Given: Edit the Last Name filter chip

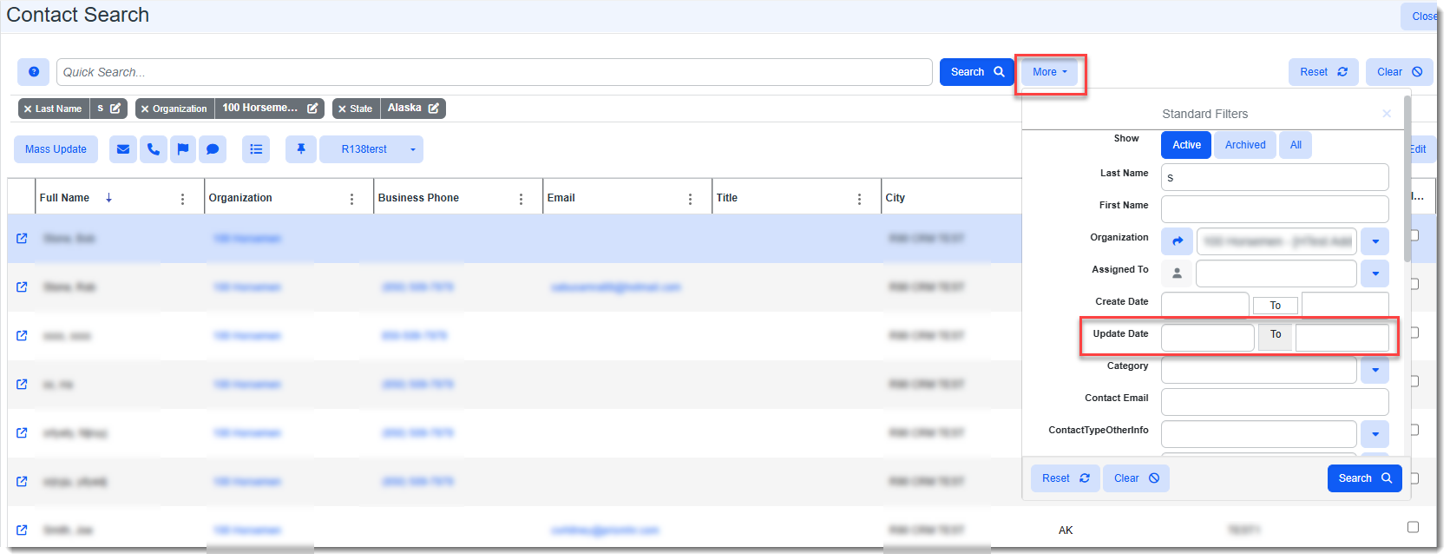Looking at the screenshot, I should pyautogui.click(x=115, y=109).
